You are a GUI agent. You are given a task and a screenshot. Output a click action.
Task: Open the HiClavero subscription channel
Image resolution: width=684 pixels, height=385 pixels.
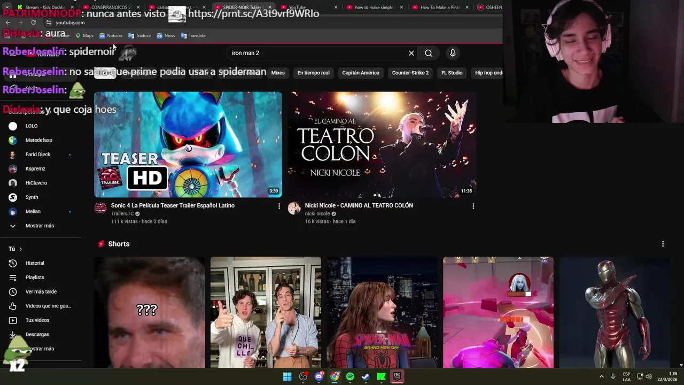[x=41, y=183]
